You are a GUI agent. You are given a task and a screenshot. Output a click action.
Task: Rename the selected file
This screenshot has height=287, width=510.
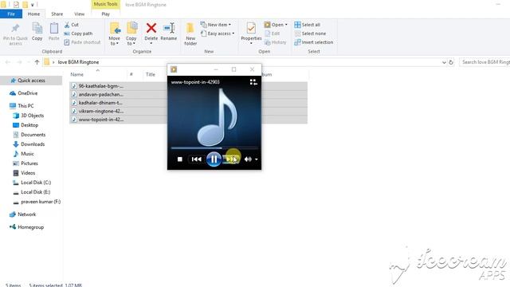coord(169,32)
